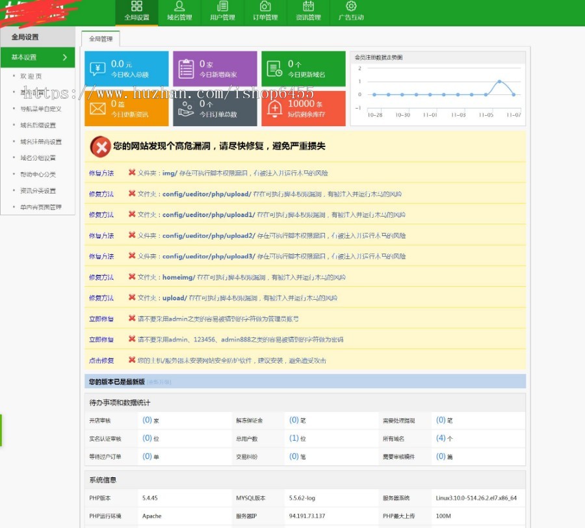585x528 pixels.
Task: Click the 今日收入总额 blue stat tile
Action: coord(127,69)
